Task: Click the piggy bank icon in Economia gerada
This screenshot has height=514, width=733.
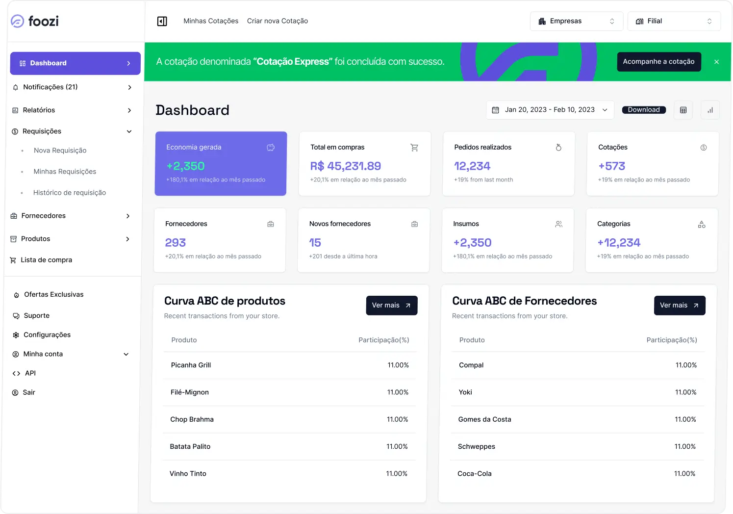Action: pos(271,148)
